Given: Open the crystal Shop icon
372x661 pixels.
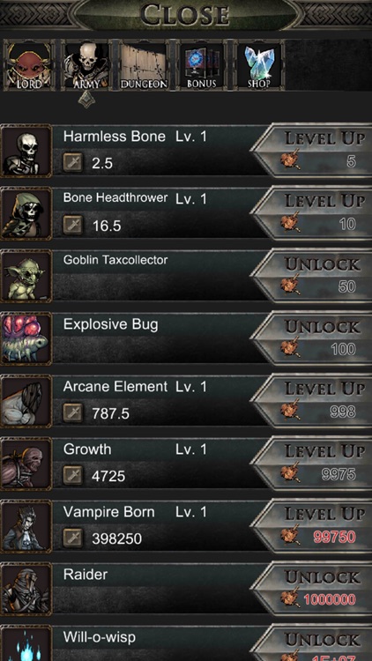Looking at the screenshot, I should coord(259,65).
